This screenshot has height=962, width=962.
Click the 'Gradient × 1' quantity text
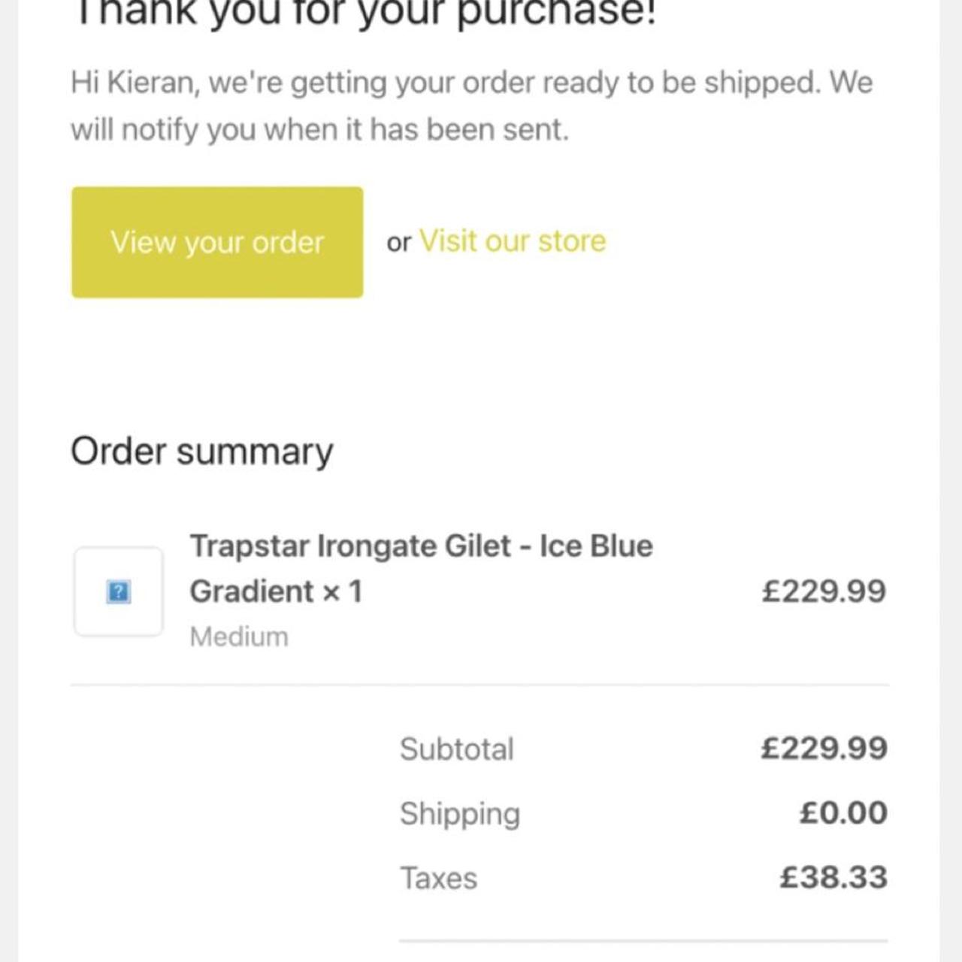coord(276,591)
